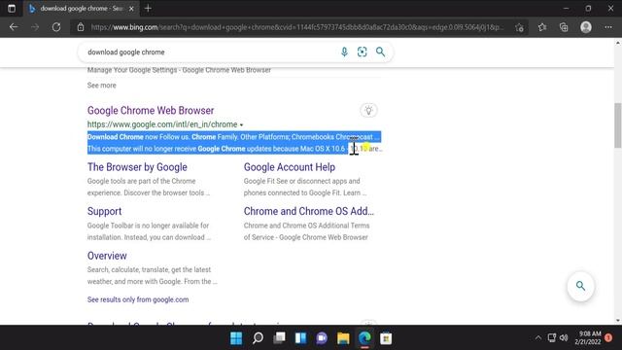Show hidden system tray icons chevron
This screenshot has height=350, width=622.
(538, 338)
